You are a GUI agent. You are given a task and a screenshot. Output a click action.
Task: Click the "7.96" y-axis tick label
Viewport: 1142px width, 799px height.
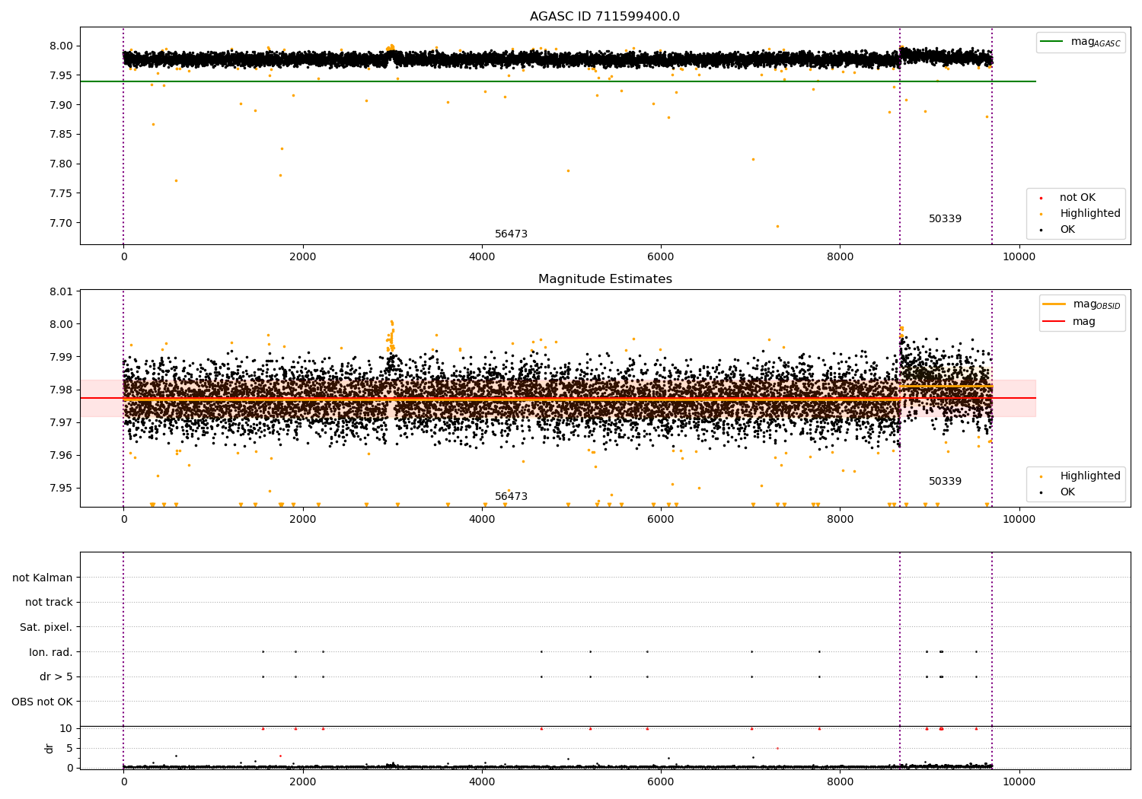click(x=62, y=456)
